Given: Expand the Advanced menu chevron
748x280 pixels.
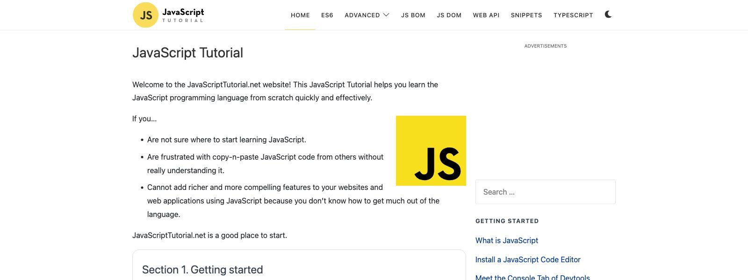Looking at the screenshot, I should click(x=386, y=15).
